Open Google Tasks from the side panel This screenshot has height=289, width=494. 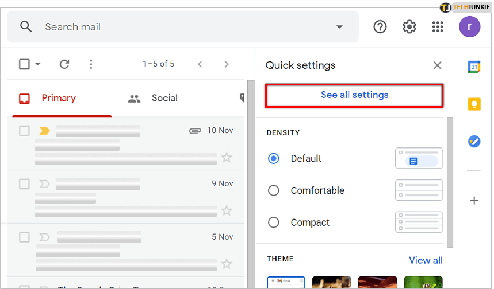(474, 141)
